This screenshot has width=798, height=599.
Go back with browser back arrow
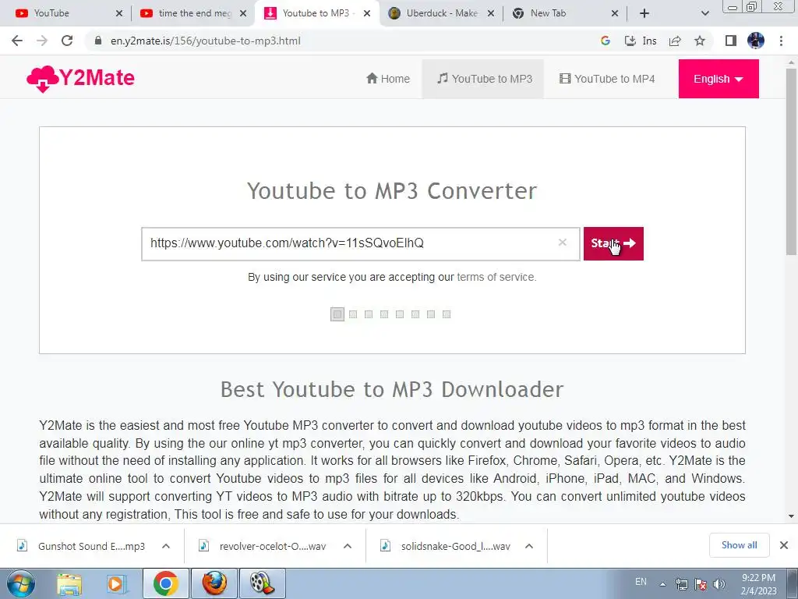coord(17,41)
